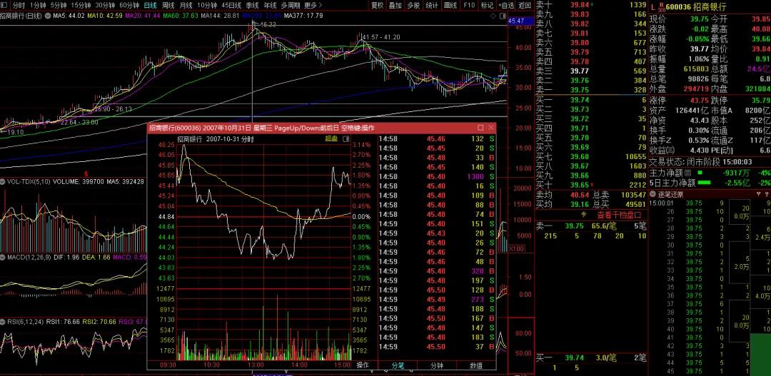771x376 pixels.
Task: Open the 操作 menu in the popup
Action: click(x=363, y=365)
